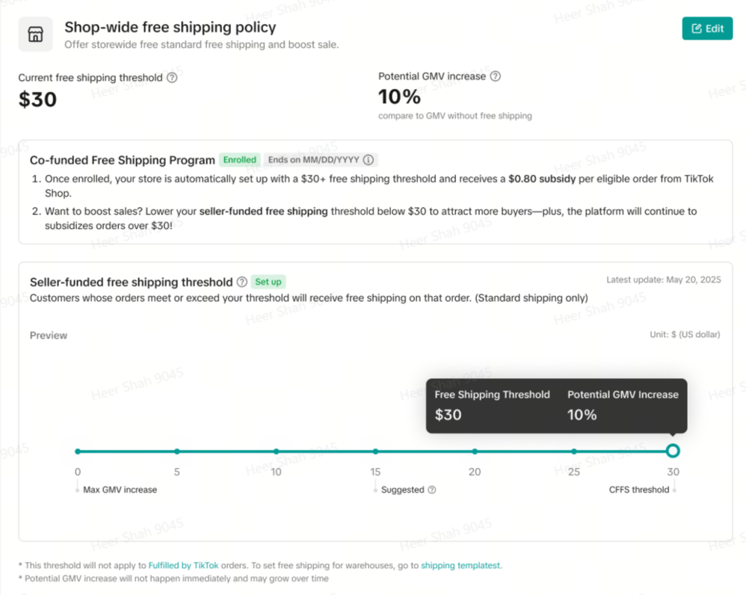Image resolution: width=746 pixels, height=595 pixels.
Task: Click the green Set up status badge
Action: pos(268,282)
